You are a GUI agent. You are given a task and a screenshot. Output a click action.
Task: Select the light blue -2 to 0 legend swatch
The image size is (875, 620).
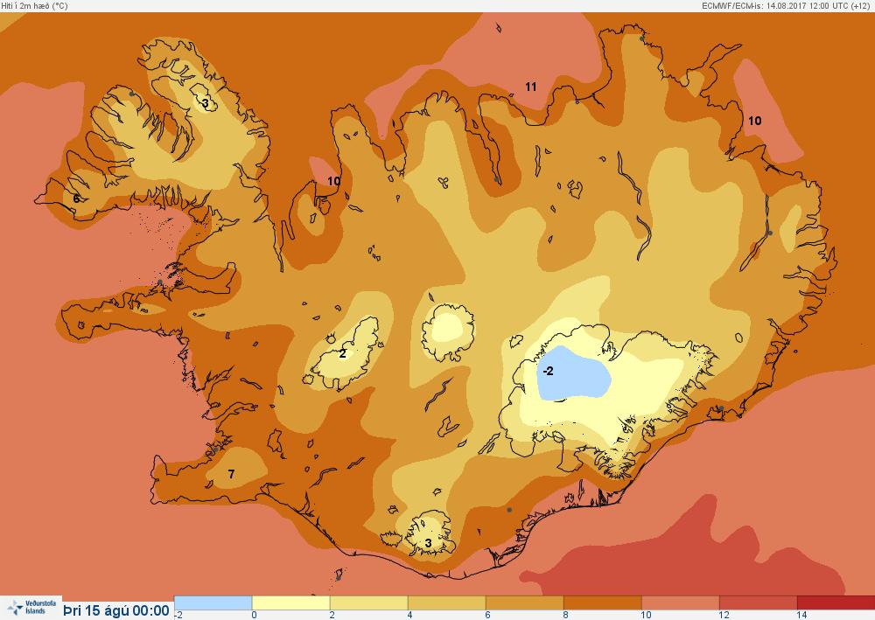click(213, 603)
